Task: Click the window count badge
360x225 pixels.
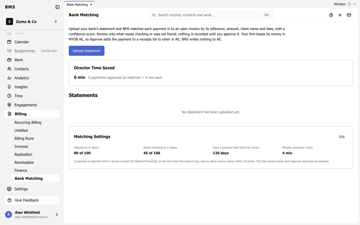Action: 349,4
